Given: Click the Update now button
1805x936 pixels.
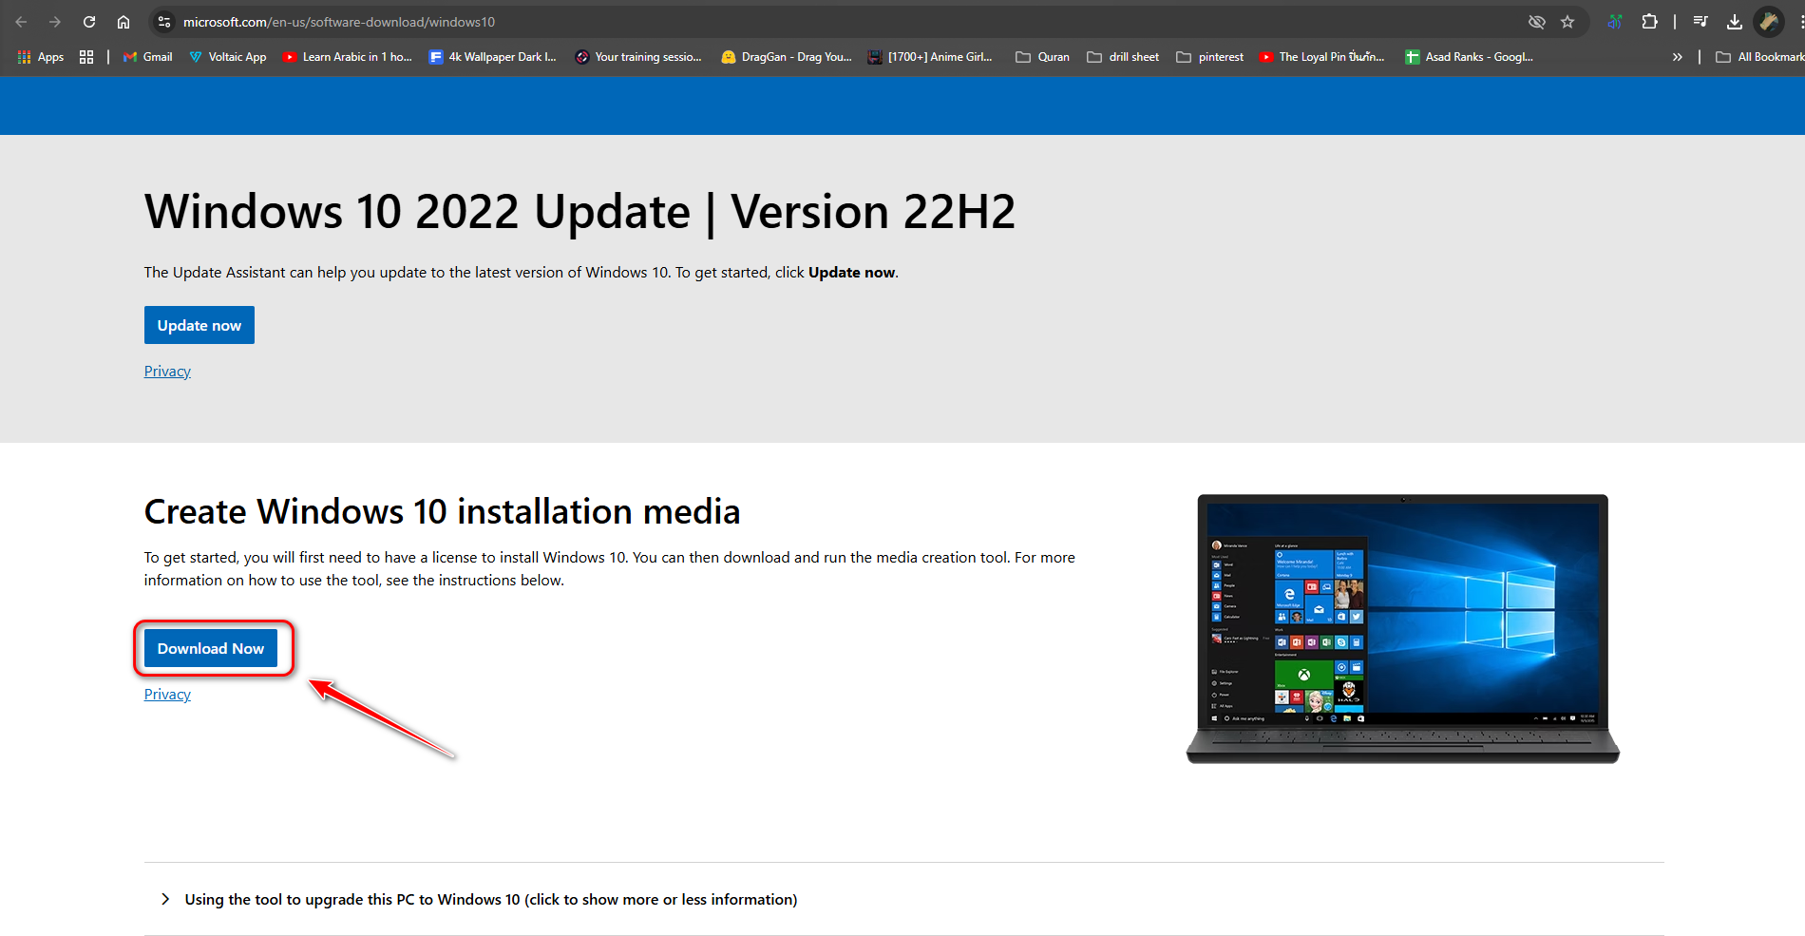Looking at the screenshot, I should tap(199, 325).
